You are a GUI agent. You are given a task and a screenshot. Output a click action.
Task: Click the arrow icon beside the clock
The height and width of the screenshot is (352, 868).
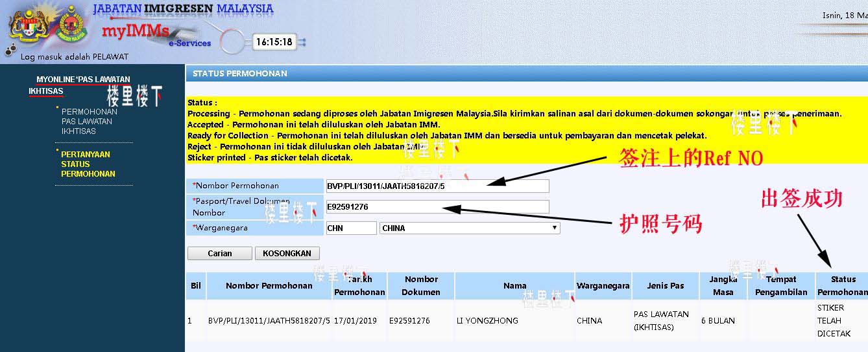302,43
